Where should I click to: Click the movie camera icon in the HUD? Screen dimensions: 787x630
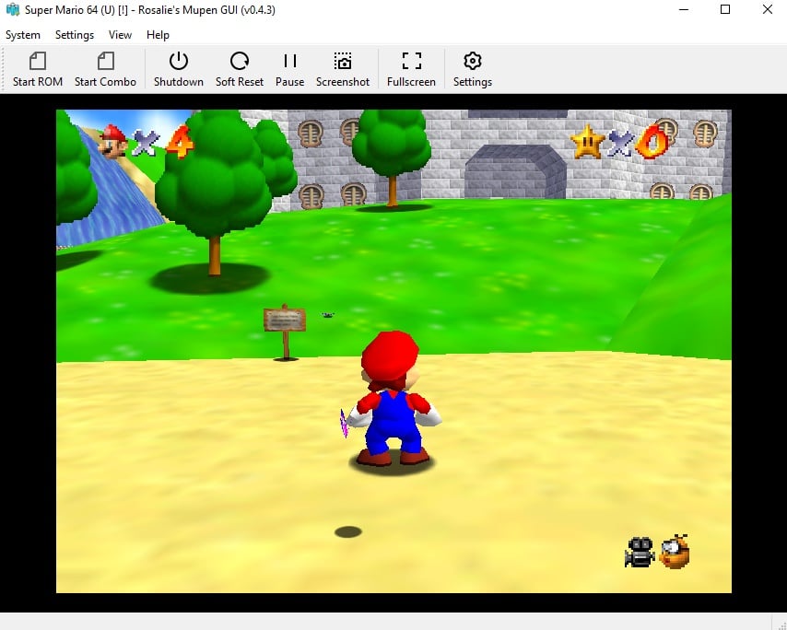(x=640, y=553)
